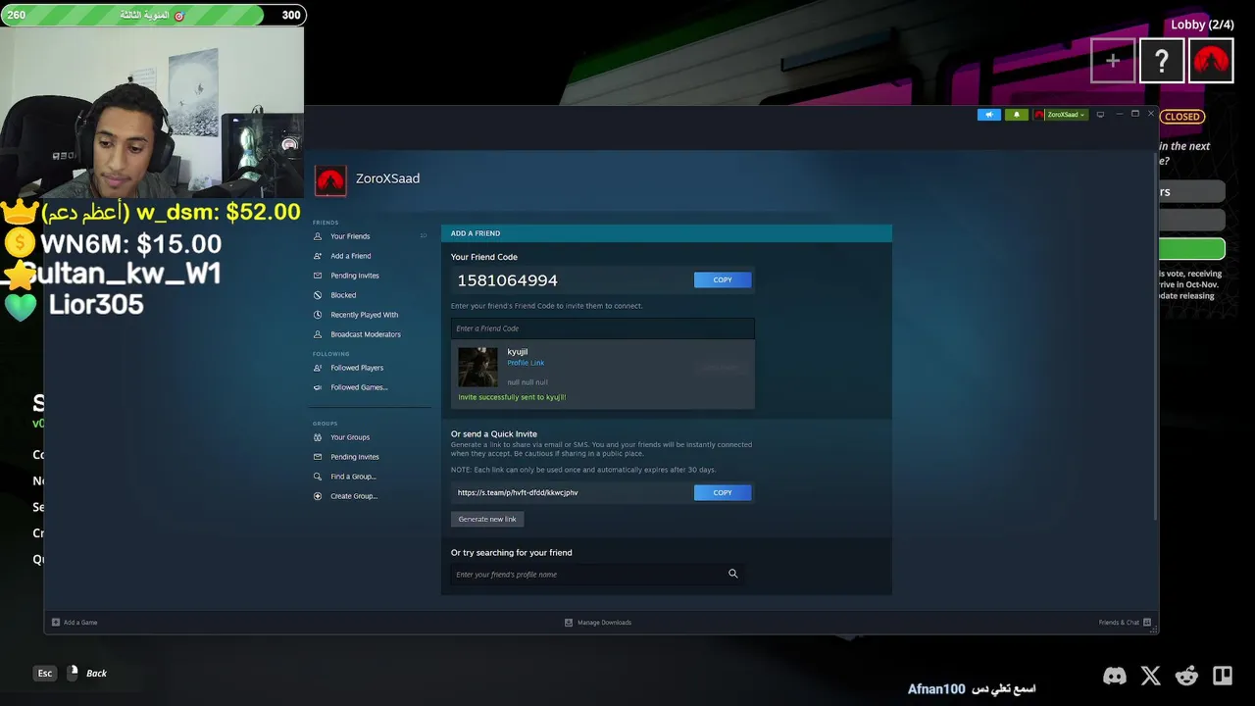Select the friend code number 1581064994
Viewport: 1255px width, 706px height.
point(507,280)
